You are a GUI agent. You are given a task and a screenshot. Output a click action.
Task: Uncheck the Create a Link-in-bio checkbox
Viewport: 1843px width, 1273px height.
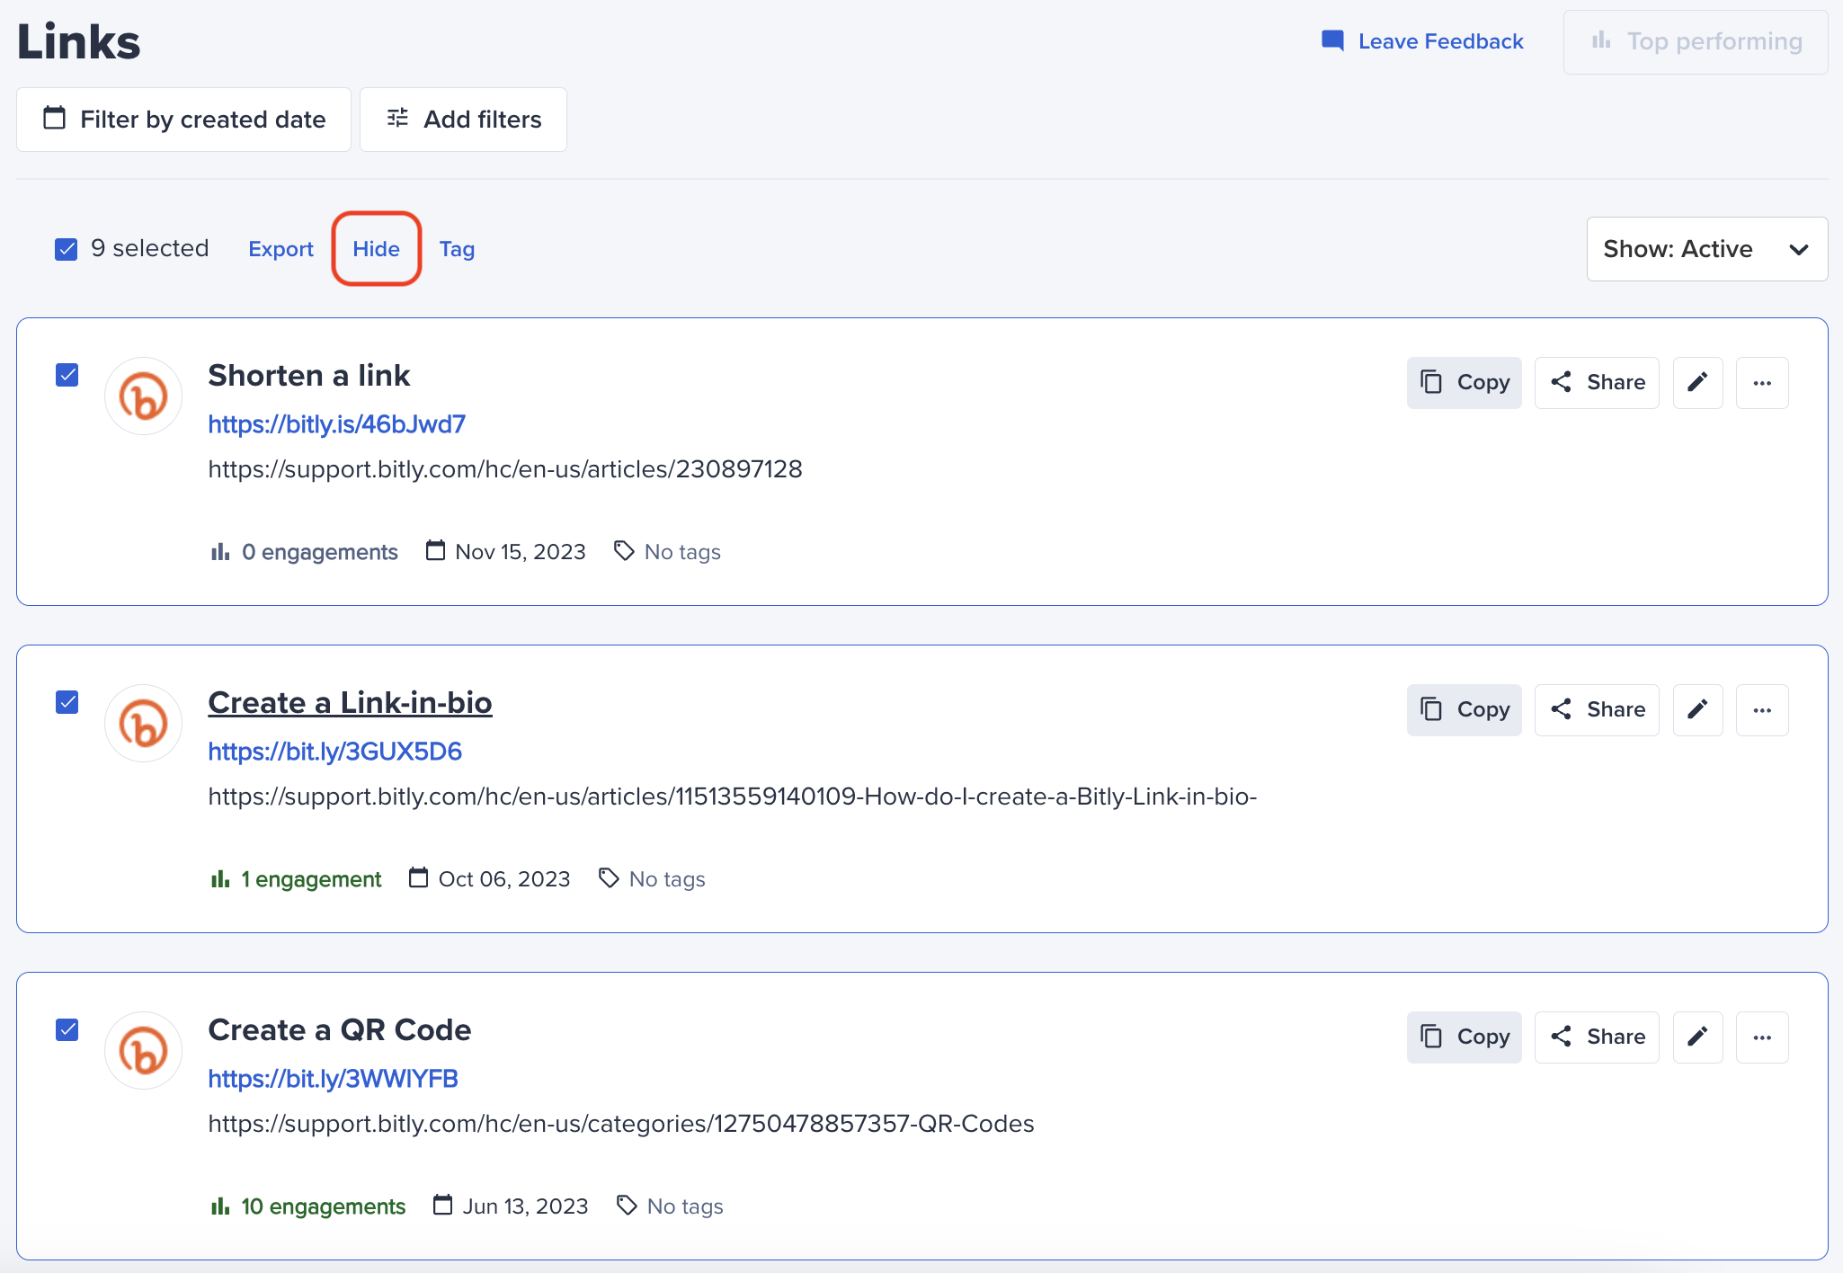point(67,702)
